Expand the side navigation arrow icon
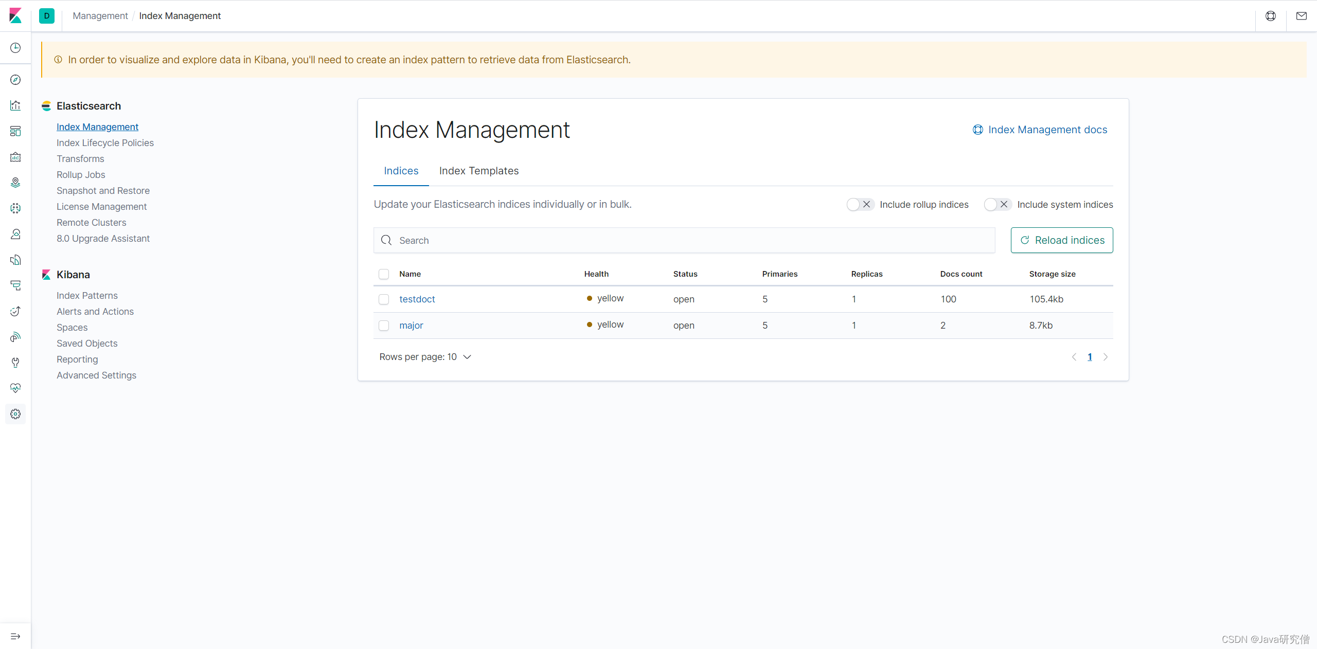1317x649 pixels. (15, 636)
